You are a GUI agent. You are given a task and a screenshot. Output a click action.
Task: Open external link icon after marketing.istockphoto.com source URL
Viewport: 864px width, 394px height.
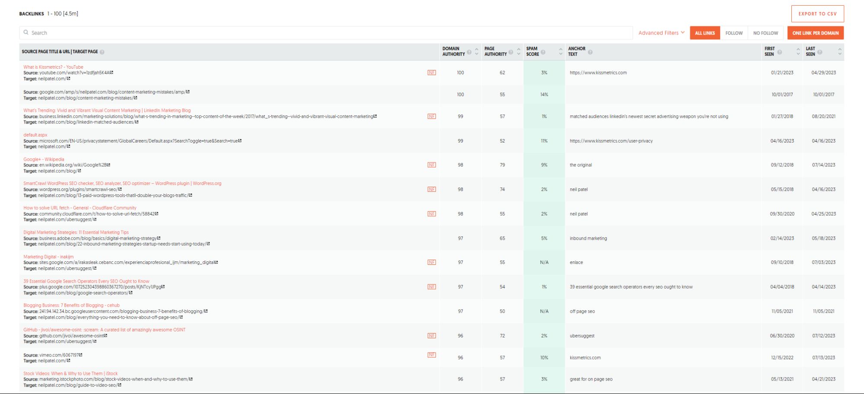point(191,379)
